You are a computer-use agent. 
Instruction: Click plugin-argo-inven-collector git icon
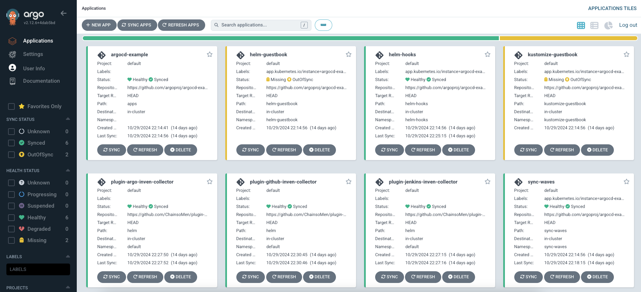pyautogui.click(x=102, y=182)
